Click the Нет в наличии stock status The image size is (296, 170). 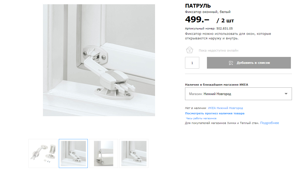tap(195, 108)
